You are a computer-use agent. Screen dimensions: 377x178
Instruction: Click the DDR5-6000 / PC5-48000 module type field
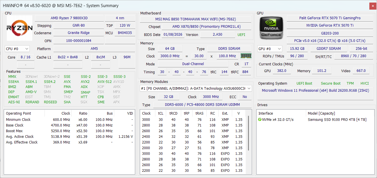(202, 105)
